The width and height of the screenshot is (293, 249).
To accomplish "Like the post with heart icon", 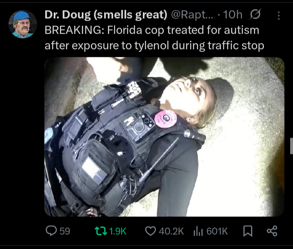I will tap(151, 231).
